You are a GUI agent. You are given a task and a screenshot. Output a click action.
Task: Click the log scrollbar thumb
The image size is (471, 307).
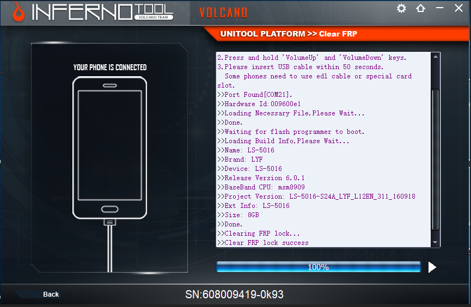[x=435, y=160]
